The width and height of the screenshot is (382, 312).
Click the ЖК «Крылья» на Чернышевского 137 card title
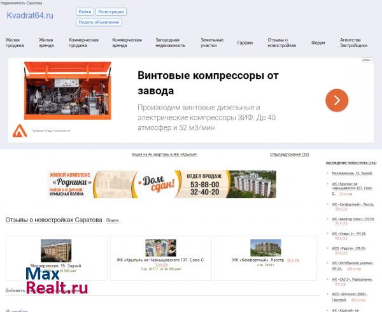pos(160,260)
